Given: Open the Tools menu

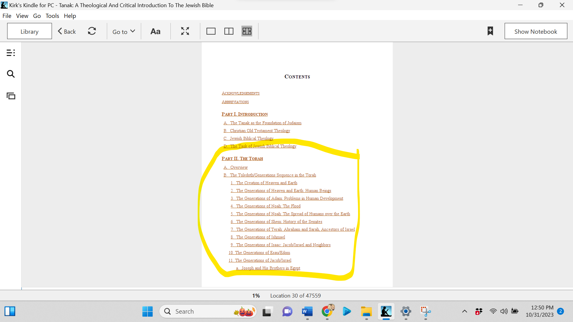Looking at the screenshot, I should 52,16.
